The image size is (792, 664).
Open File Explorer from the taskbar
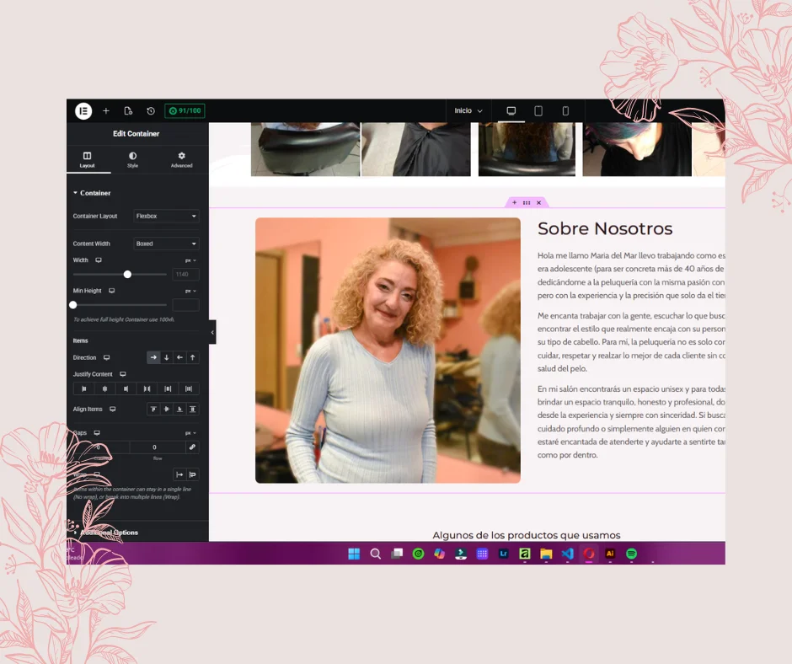point(546,554)
